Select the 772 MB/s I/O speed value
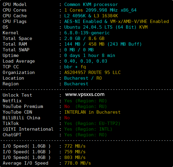The width and height of the screenshot is (173, 167). point(75,146)
